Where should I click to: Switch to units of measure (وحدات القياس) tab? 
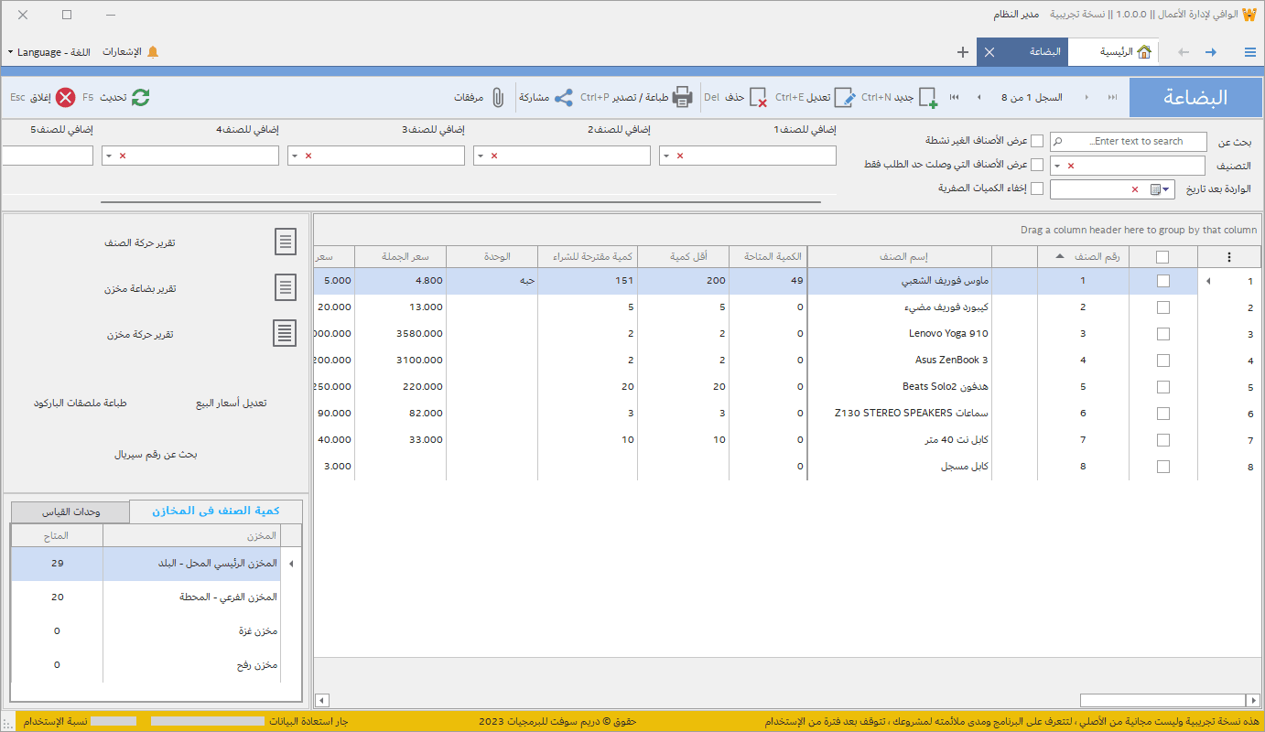click(x=71, y=511)
